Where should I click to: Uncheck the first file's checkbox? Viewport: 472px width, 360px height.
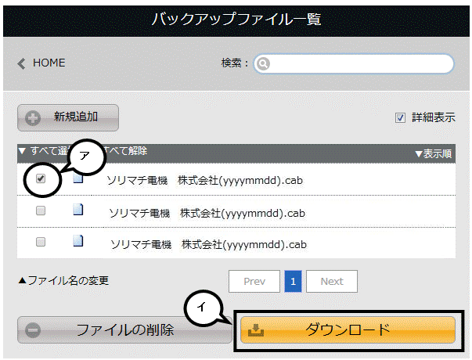click(41, 178)
